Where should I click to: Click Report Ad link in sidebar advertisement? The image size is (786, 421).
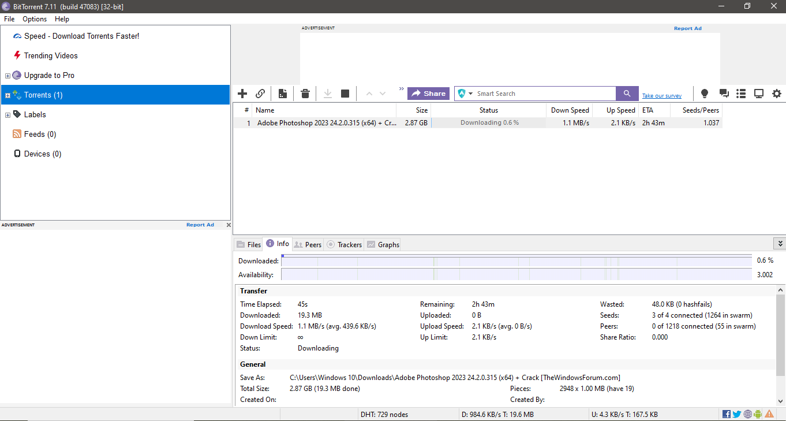(x=200, y=225)
